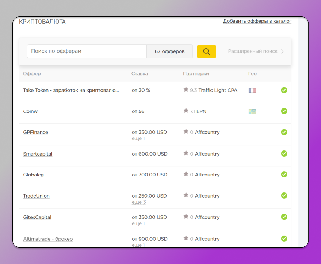The height and width of the screenshot is (264, 321).
Task: Click the Партнерки column header
Action: pos(196,74)
